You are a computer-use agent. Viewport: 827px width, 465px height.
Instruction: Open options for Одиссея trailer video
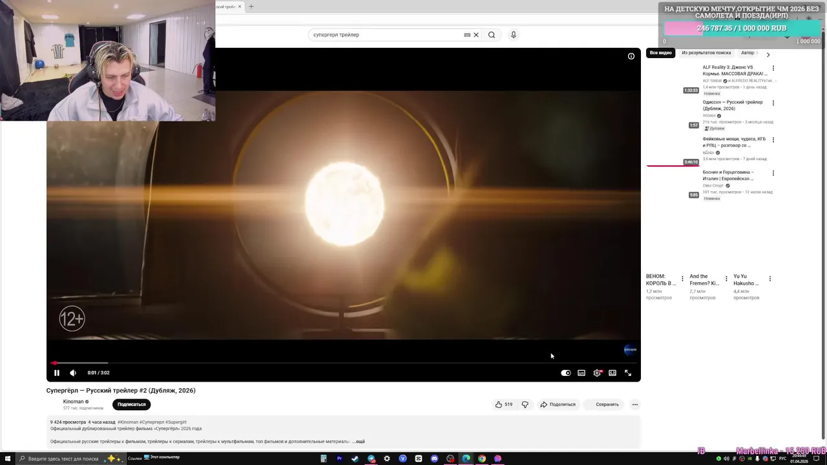(773, 103)
